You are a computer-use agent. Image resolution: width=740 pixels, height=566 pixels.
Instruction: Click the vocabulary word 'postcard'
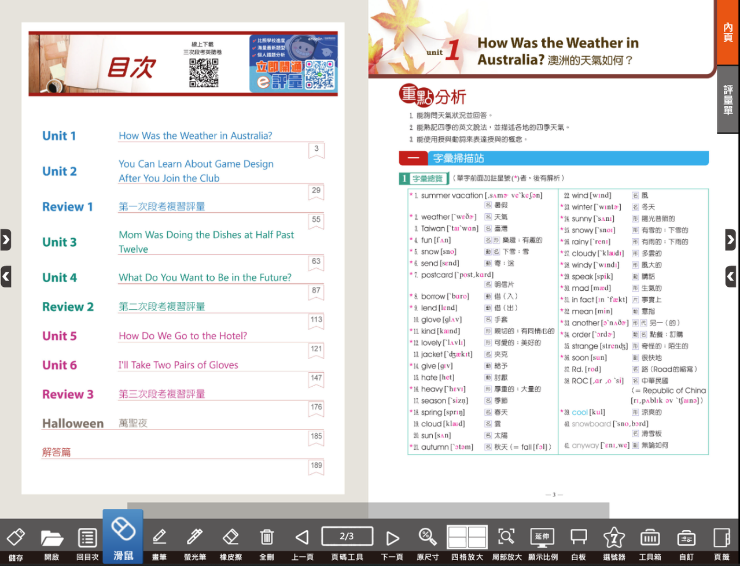click(x=437, y=275)
